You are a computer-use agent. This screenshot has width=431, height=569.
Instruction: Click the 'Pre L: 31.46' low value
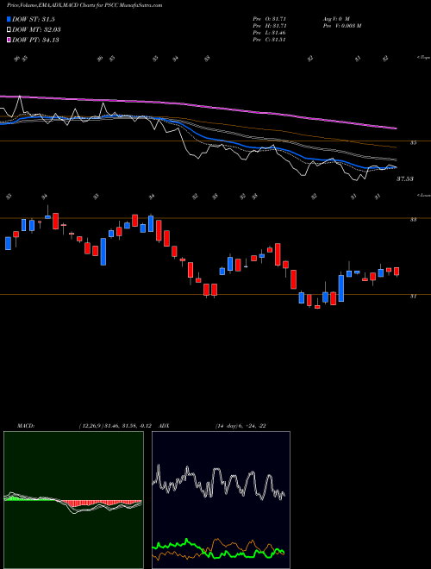tap(269, 33)
